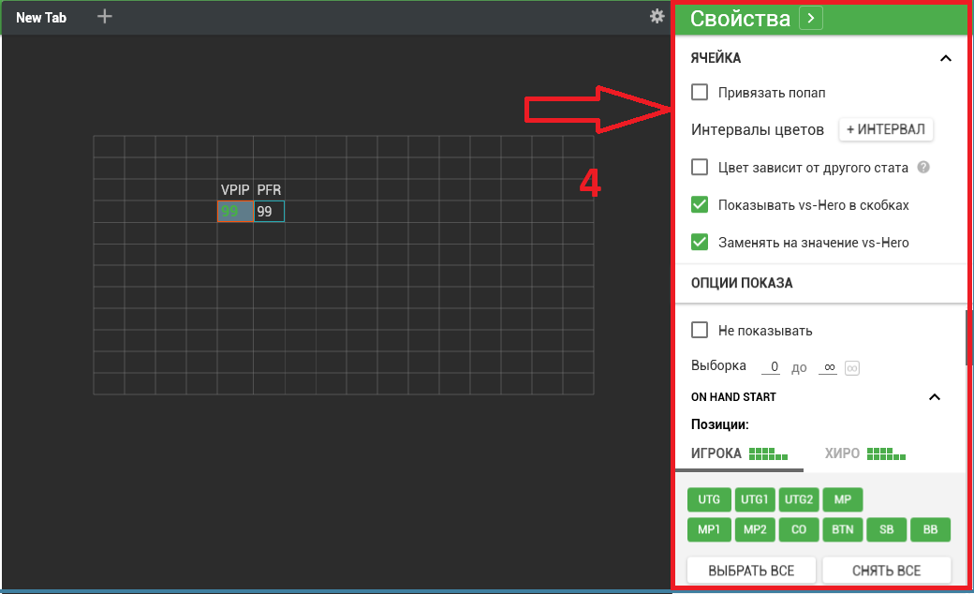
Task: Enable the Привязать попап checkbox
Action: pos(699,93)
